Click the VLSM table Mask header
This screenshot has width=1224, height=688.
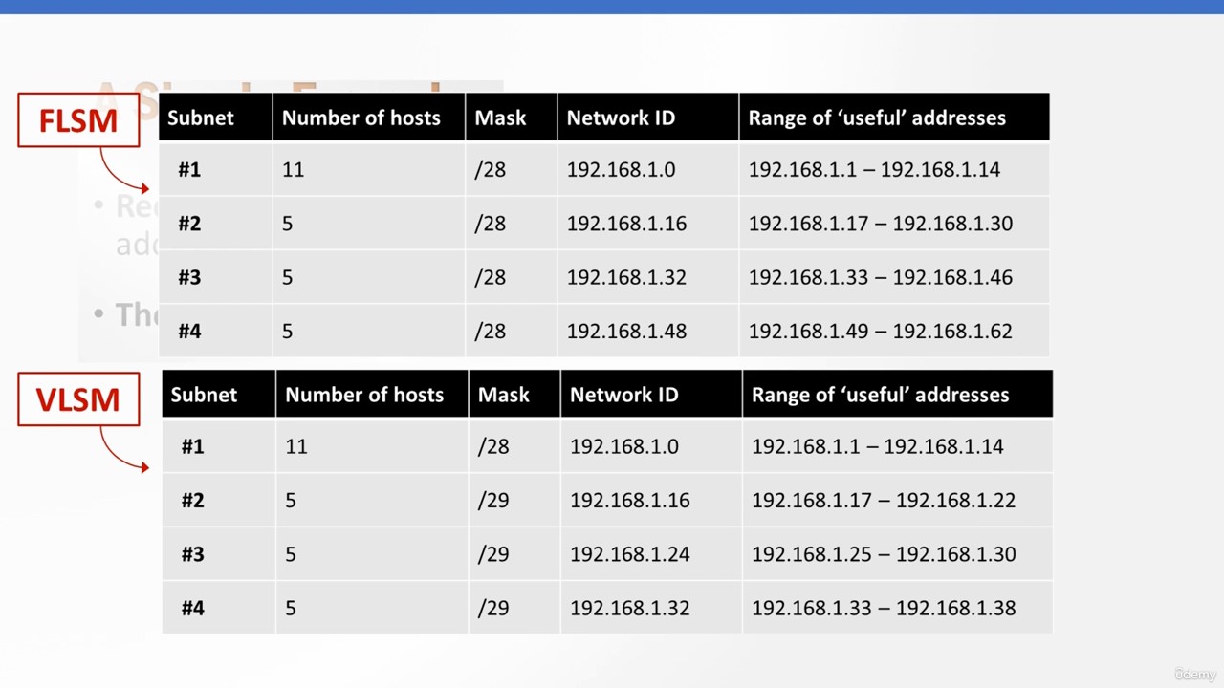[503, 395]
